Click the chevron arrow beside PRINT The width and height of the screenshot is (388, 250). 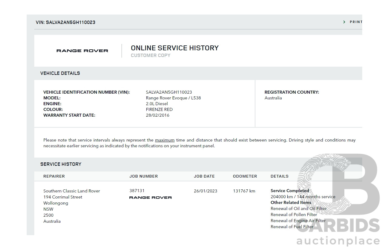(344, 22)
